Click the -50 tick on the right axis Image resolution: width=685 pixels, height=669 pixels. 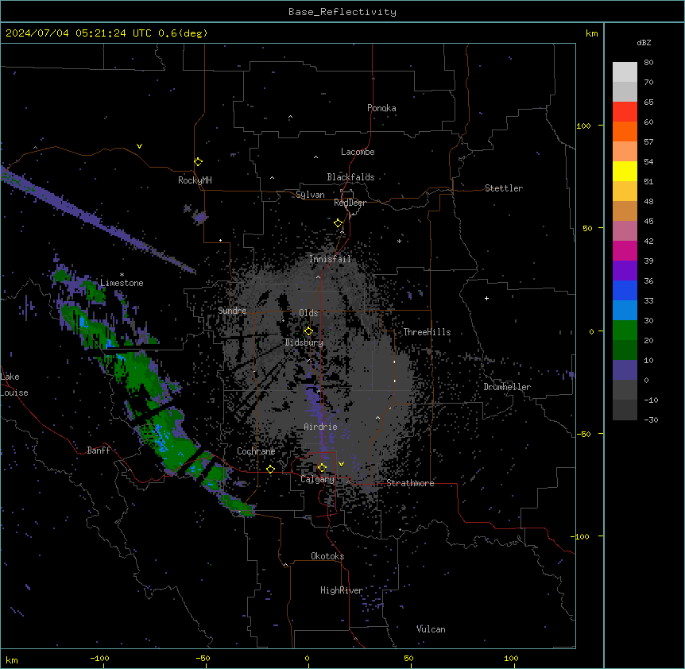coord(582,434)
